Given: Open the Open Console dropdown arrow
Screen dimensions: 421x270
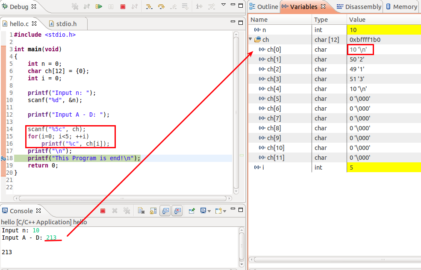Looking at the screenshot, I should [224, 211].
